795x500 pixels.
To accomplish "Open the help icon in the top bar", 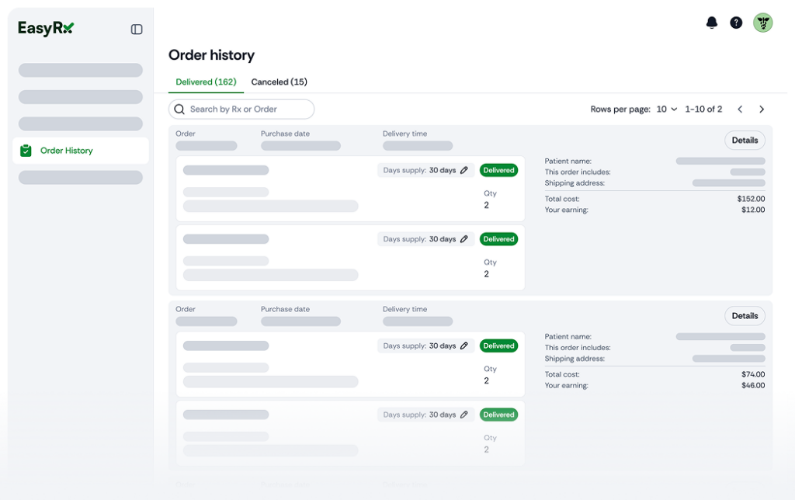I will (736, 23).
